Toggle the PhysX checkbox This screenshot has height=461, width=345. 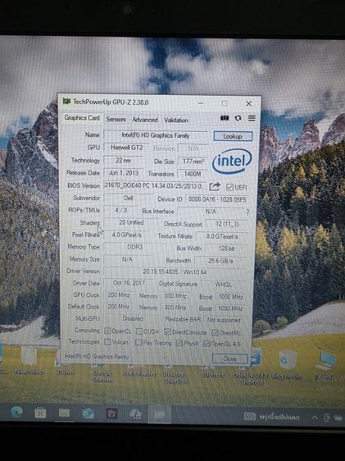coord(179,343)
